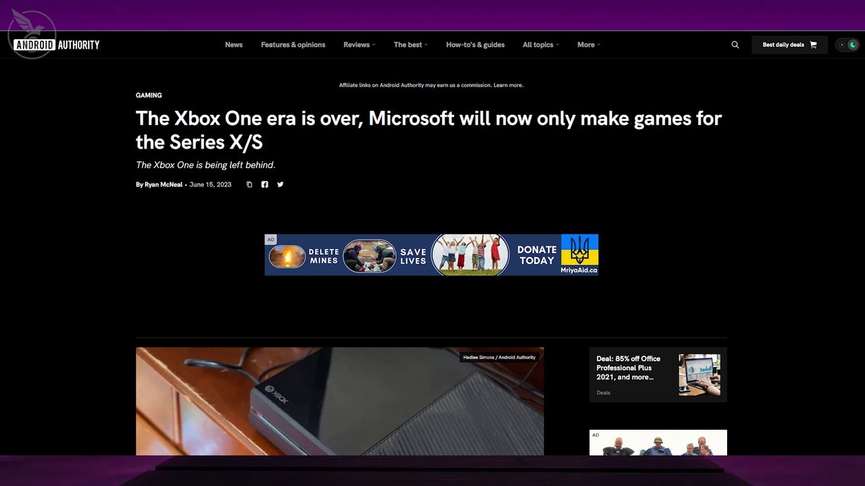Screen dimensions: 865x486
Task: Click the article date June 15, 2023
Action: tap(210, 184)
